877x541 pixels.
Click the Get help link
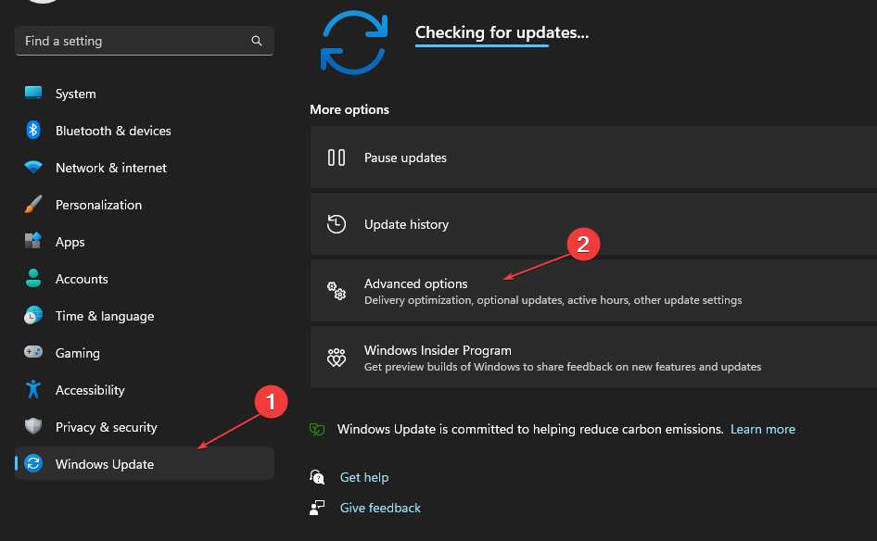coord(363,478)
